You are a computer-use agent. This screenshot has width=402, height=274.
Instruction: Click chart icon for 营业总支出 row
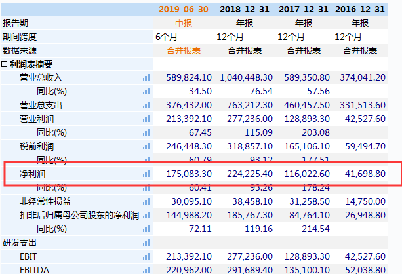click(x=146, y=105)
